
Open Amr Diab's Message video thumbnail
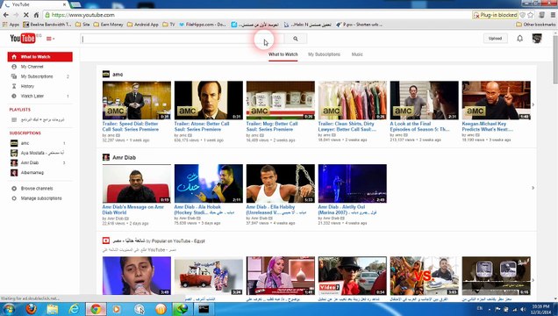[x=137, y=183]
